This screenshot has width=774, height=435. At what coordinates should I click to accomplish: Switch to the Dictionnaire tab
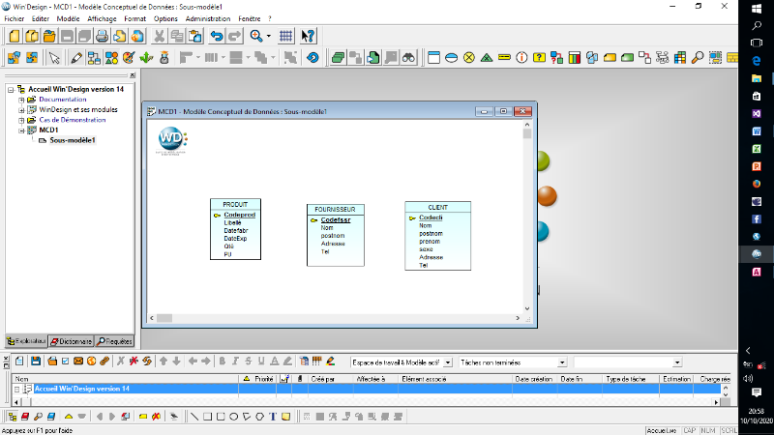tap(70, 341)
